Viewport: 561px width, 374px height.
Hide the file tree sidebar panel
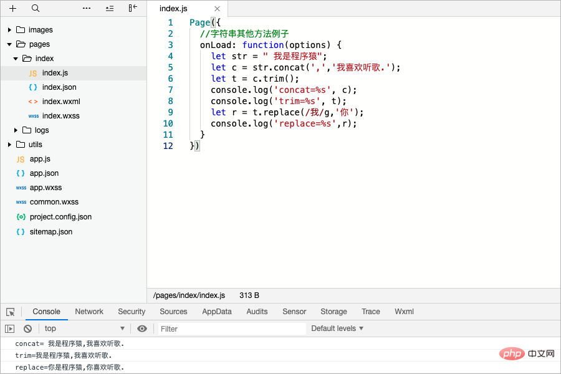click(133, 8)
